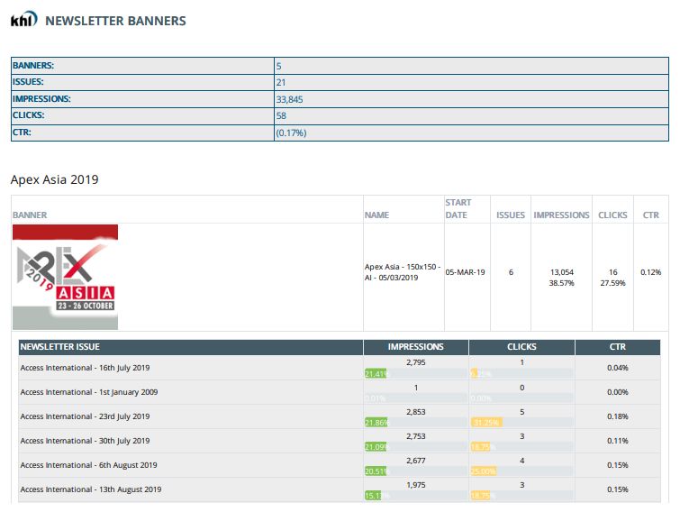This screenshot has height=512, width=680.
Task: Click the green 21.09% impressions bar
Action: pyautogui.click(x=376, y=446)
